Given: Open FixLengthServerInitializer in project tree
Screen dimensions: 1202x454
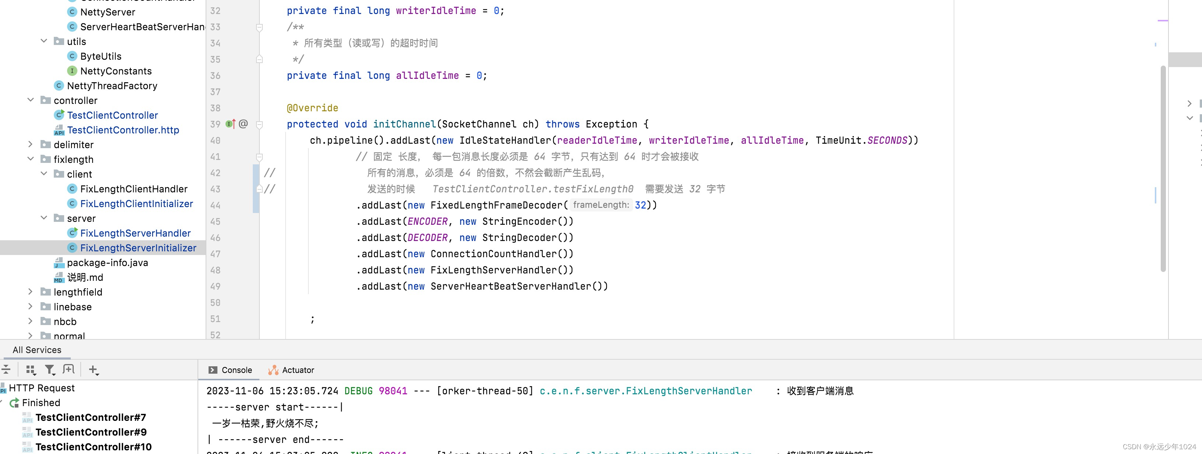Looking at the screenshot, I should 138,248.
